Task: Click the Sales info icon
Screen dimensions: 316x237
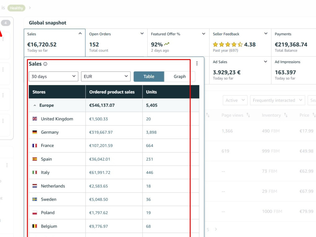Action: [x=45, y=64]
